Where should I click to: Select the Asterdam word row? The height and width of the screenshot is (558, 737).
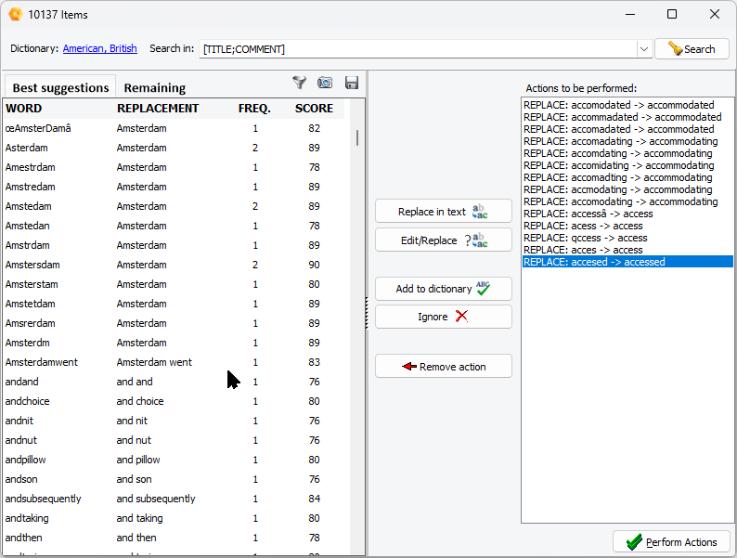click(174, 148)
